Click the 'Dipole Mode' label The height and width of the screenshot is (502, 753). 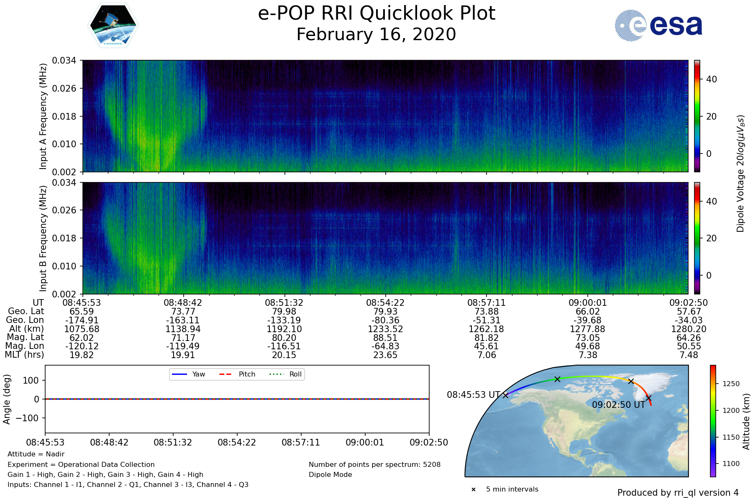tap(330, 474)
